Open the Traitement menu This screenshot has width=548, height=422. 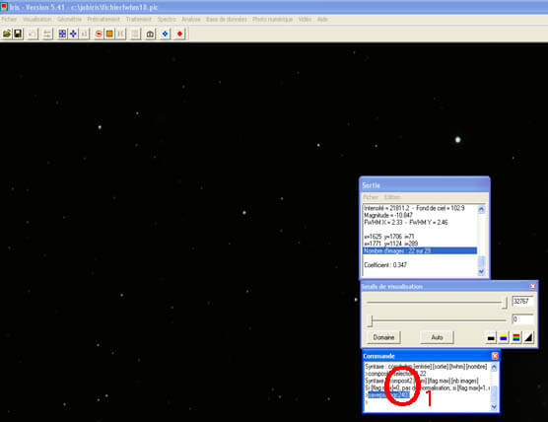coord(139,20)
